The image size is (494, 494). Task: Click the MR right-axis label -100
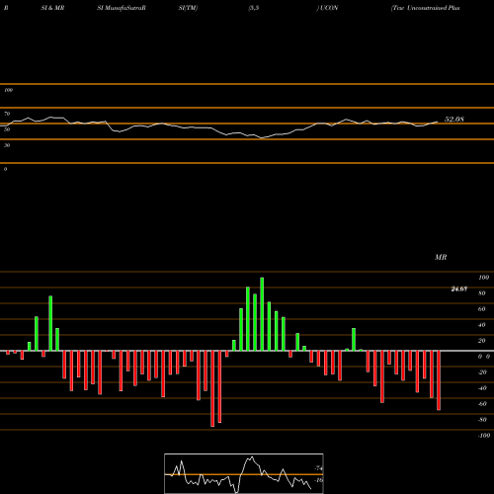pos(484,436)
